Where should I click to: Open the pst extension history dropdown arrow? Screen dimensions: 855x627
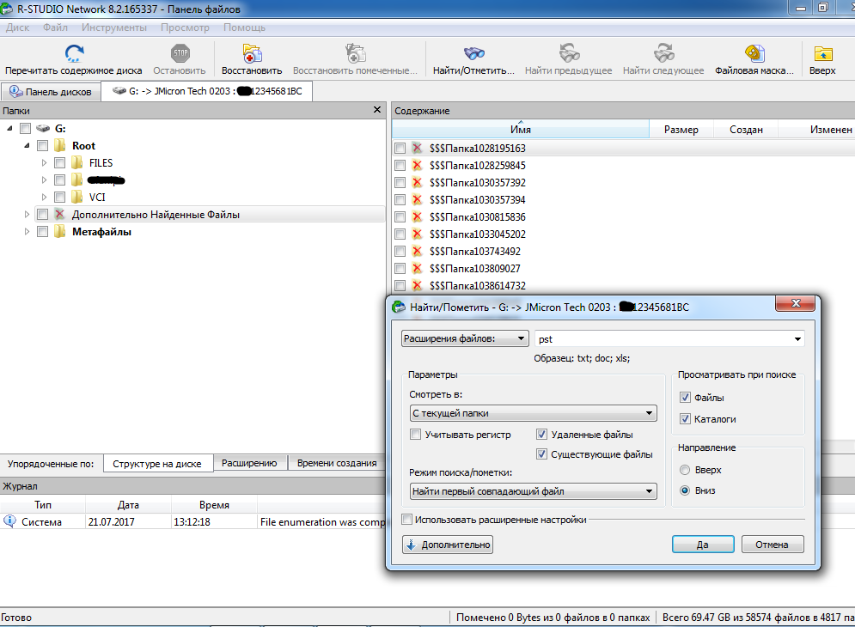(x=797, y=339)
